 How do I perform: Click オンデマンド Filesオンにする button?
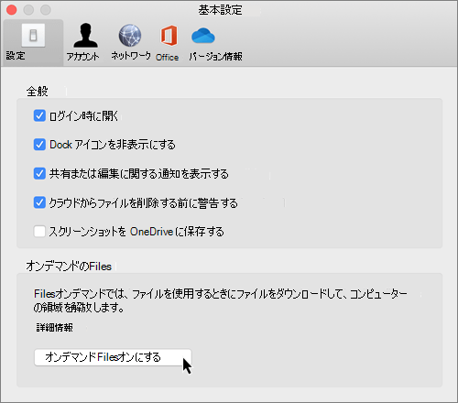113,357
